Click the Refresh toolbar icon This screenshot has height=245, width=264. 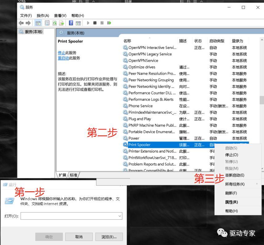54,23
